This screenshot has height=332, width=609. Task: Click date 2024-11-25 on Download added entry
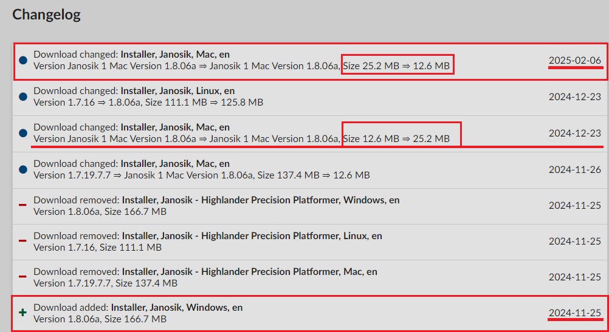[575, 313]
